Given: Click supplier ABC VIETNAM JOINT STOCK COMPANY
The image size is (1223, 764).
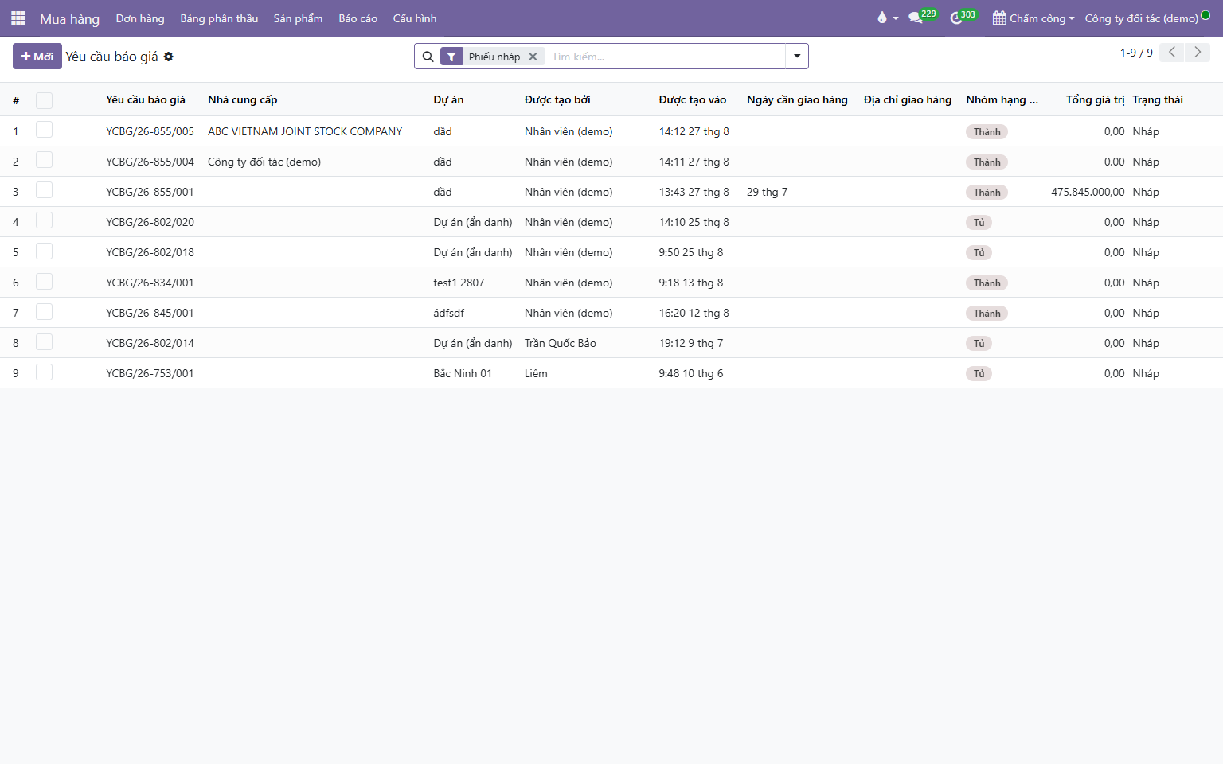Looking at the screenshot, I should point(305,131).
